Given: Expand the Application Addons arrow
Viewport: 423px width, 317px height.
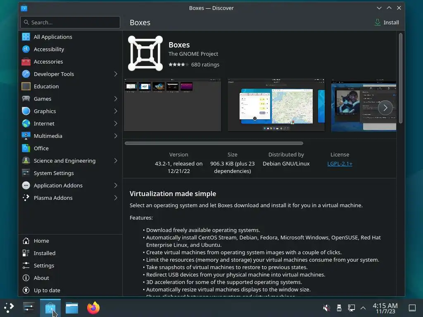Looking at the screenshot, I should click(116, 185).
